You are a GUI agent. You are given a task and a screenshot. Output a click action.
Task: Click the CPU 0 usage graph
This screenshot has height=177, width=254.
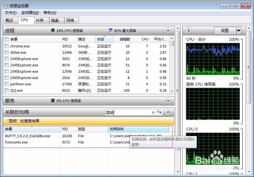[213, 149]
